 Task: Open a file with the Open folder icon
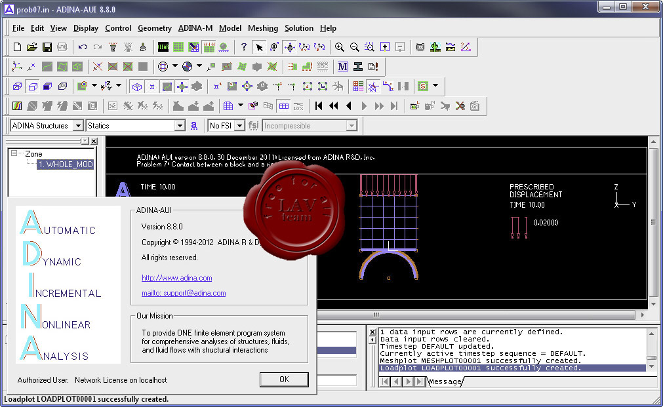pyautogui.click(x=32, y=47)
